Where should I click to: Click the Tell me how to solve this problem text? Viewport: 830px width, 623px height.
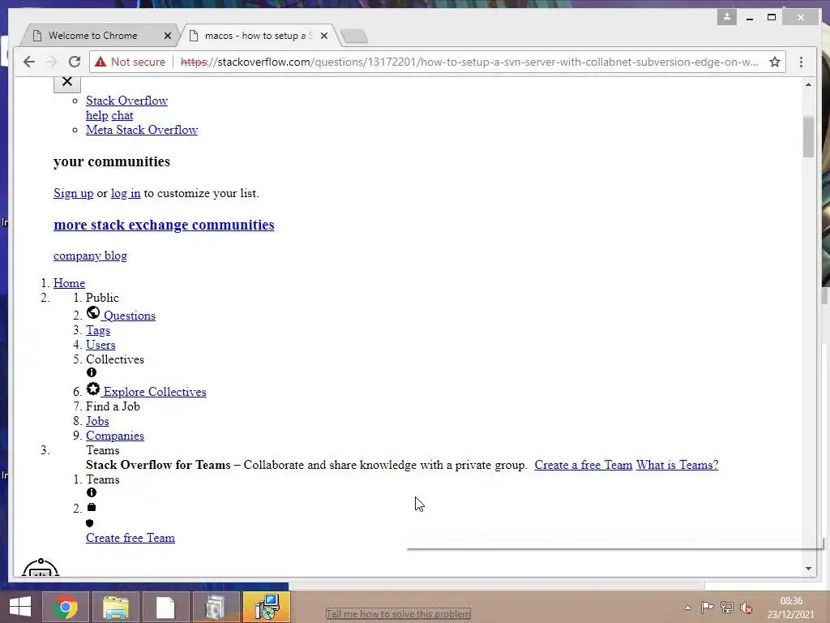pyautogui.click(x=398, y=614)
